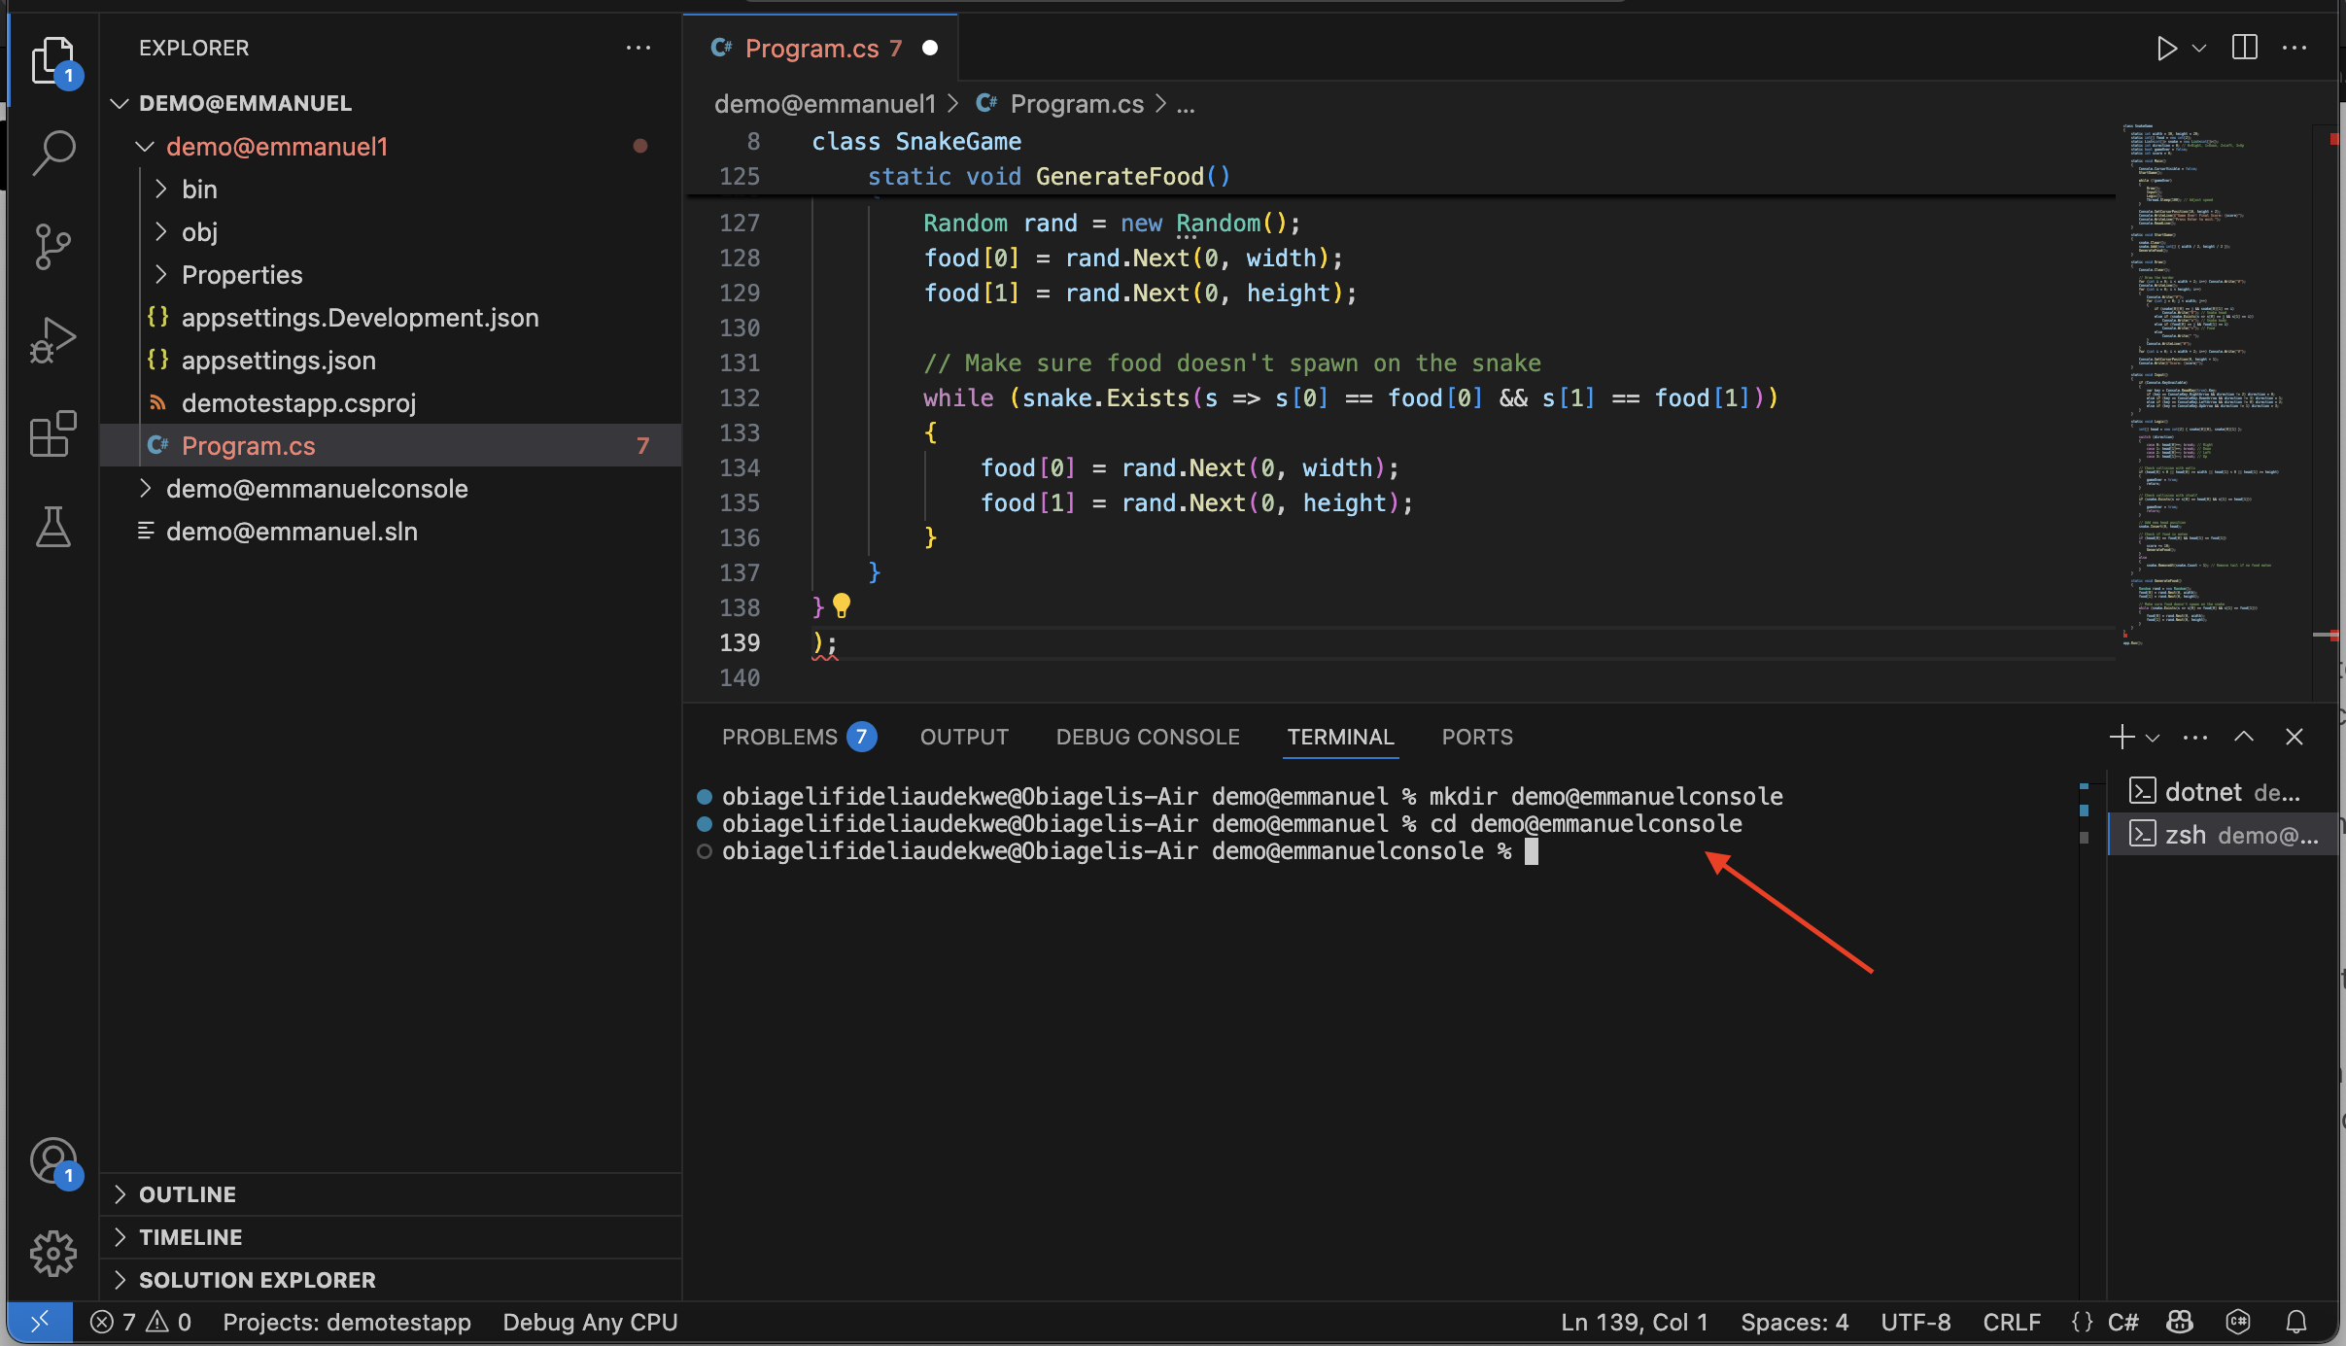
Task: Click demo@emmanuel1 breadcrumb segment
Action: tap(825, 103)
